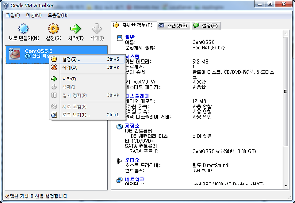The width and height of the screenshot is (295, 203).
Task: Open the 오디오 section link
Action: tap(132, 160)
